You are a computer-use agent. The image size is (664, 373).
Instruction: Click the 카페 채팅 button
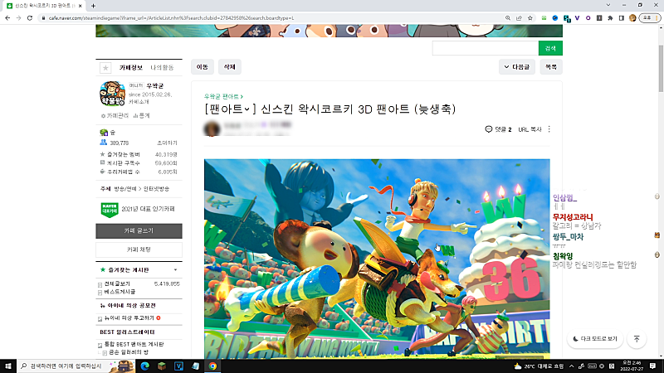pyautogui.click(x=139, y=249)
